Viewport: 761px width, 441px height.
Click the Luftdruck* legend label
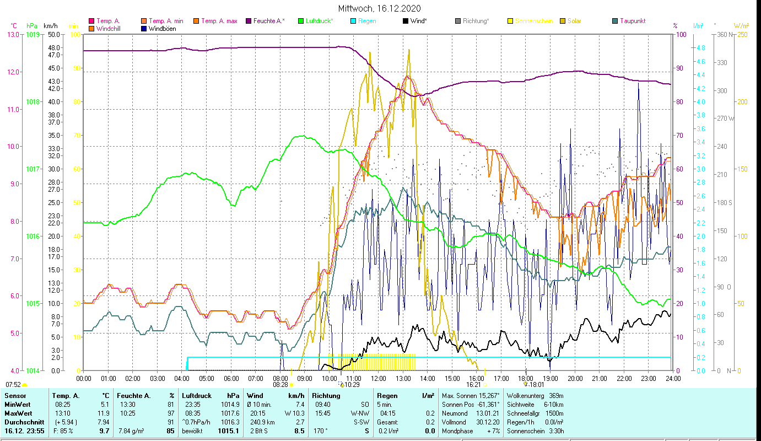coord(320,21)
